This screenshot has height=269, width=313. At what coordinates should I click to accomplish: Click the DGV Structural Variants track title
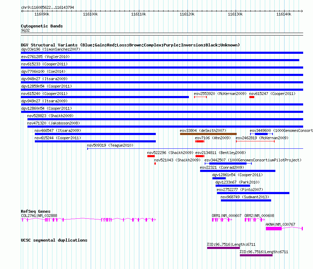click(x=130, y=45)
